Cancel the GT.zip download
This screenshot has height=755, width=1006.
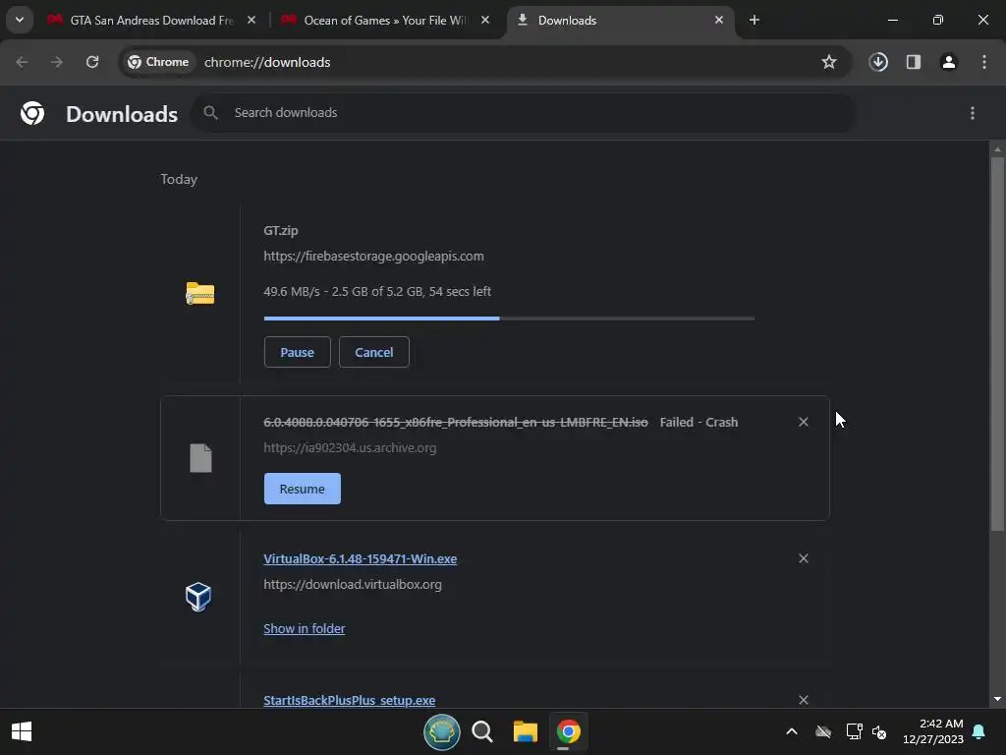(374, 352)
